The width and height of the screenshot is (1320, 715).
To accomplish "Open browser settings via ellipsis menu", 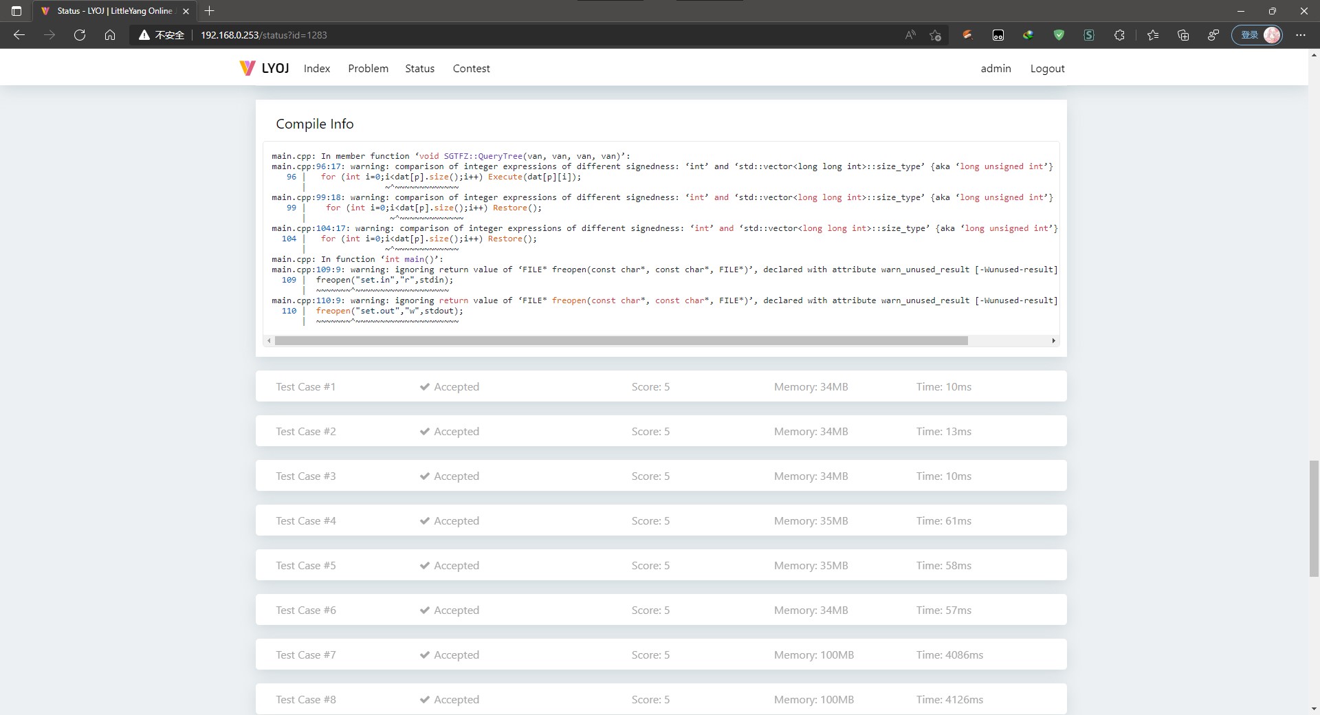I will pos(1301,35).
